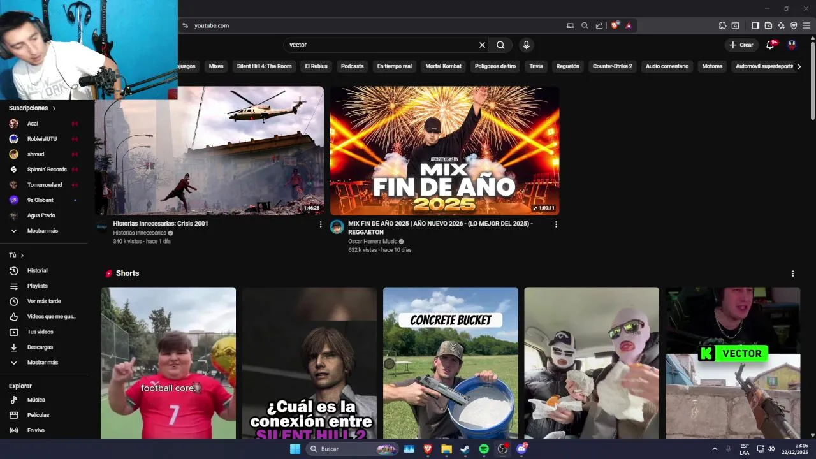Expand the Tú section chevron
This screenshot has height=459, width=816.
(x=22, y=256)
